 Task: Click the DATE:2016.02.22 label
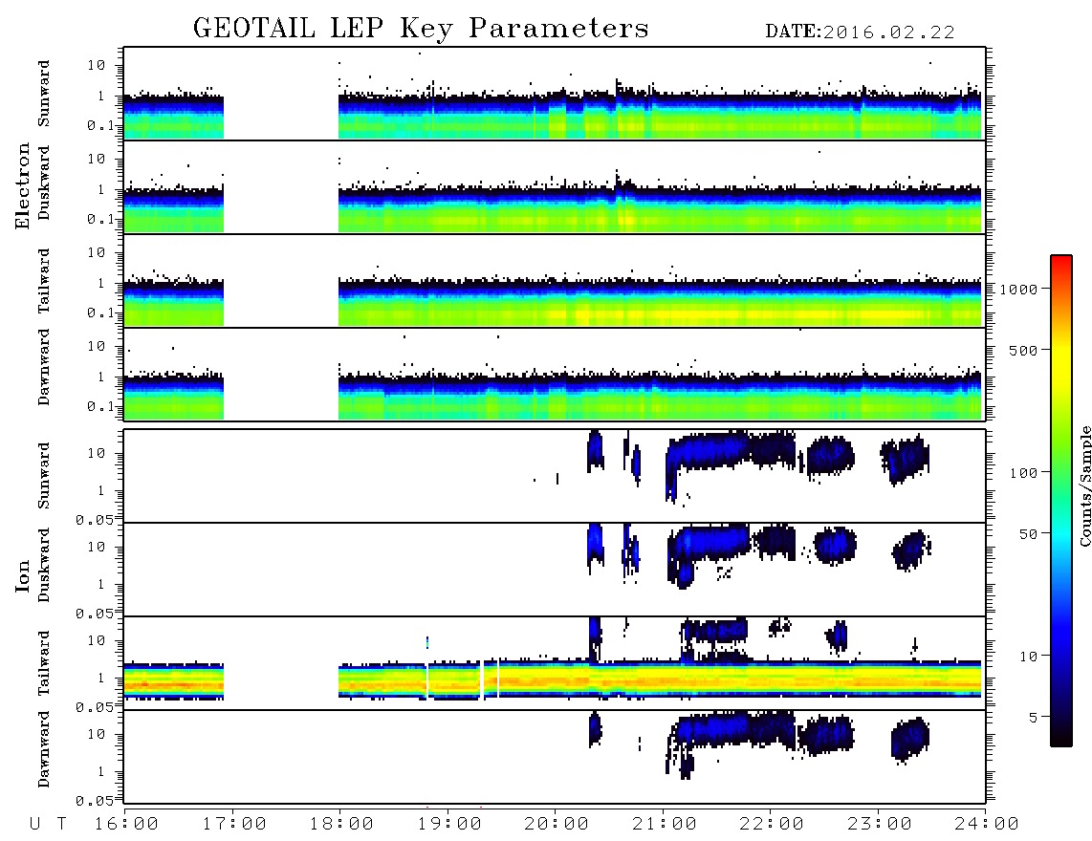click(x=860, y=32)
